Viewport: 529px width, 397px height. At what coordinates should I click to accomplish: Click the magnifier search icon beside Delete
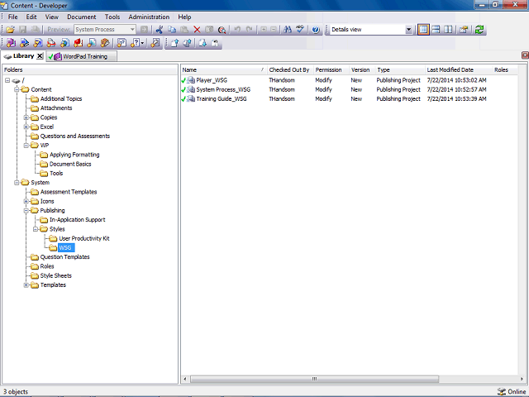[x=222, y=30]
